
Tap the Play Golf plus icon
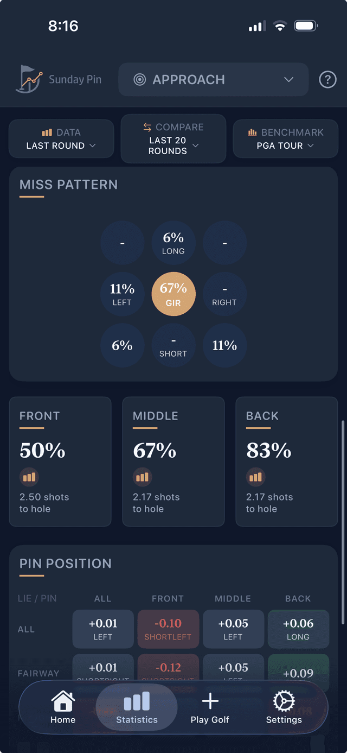point(210,702)
